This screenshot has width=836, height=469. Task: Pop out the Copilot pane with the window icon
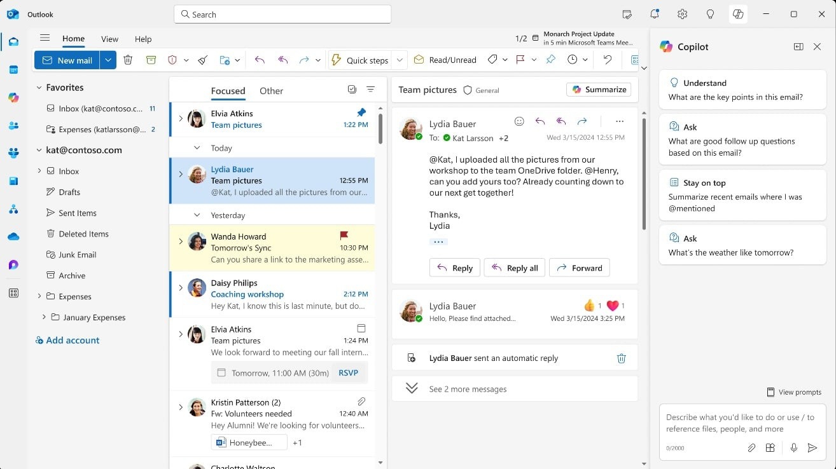click(x=798, y=47)
